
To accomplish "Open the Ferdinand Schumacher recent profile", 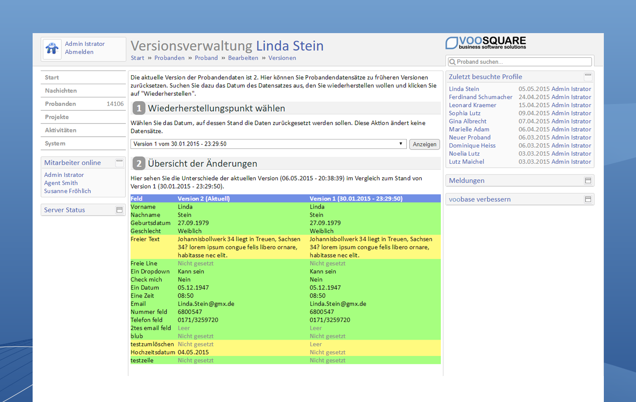I will click(480, 97).
